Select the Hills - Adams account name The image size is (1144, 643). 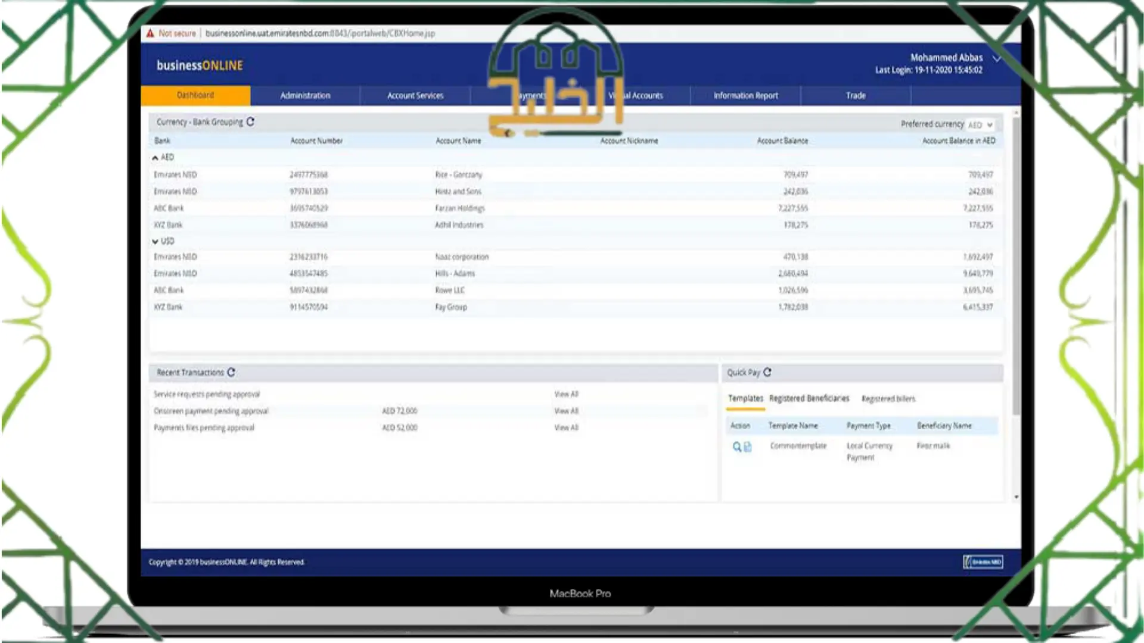pos(455,273)
